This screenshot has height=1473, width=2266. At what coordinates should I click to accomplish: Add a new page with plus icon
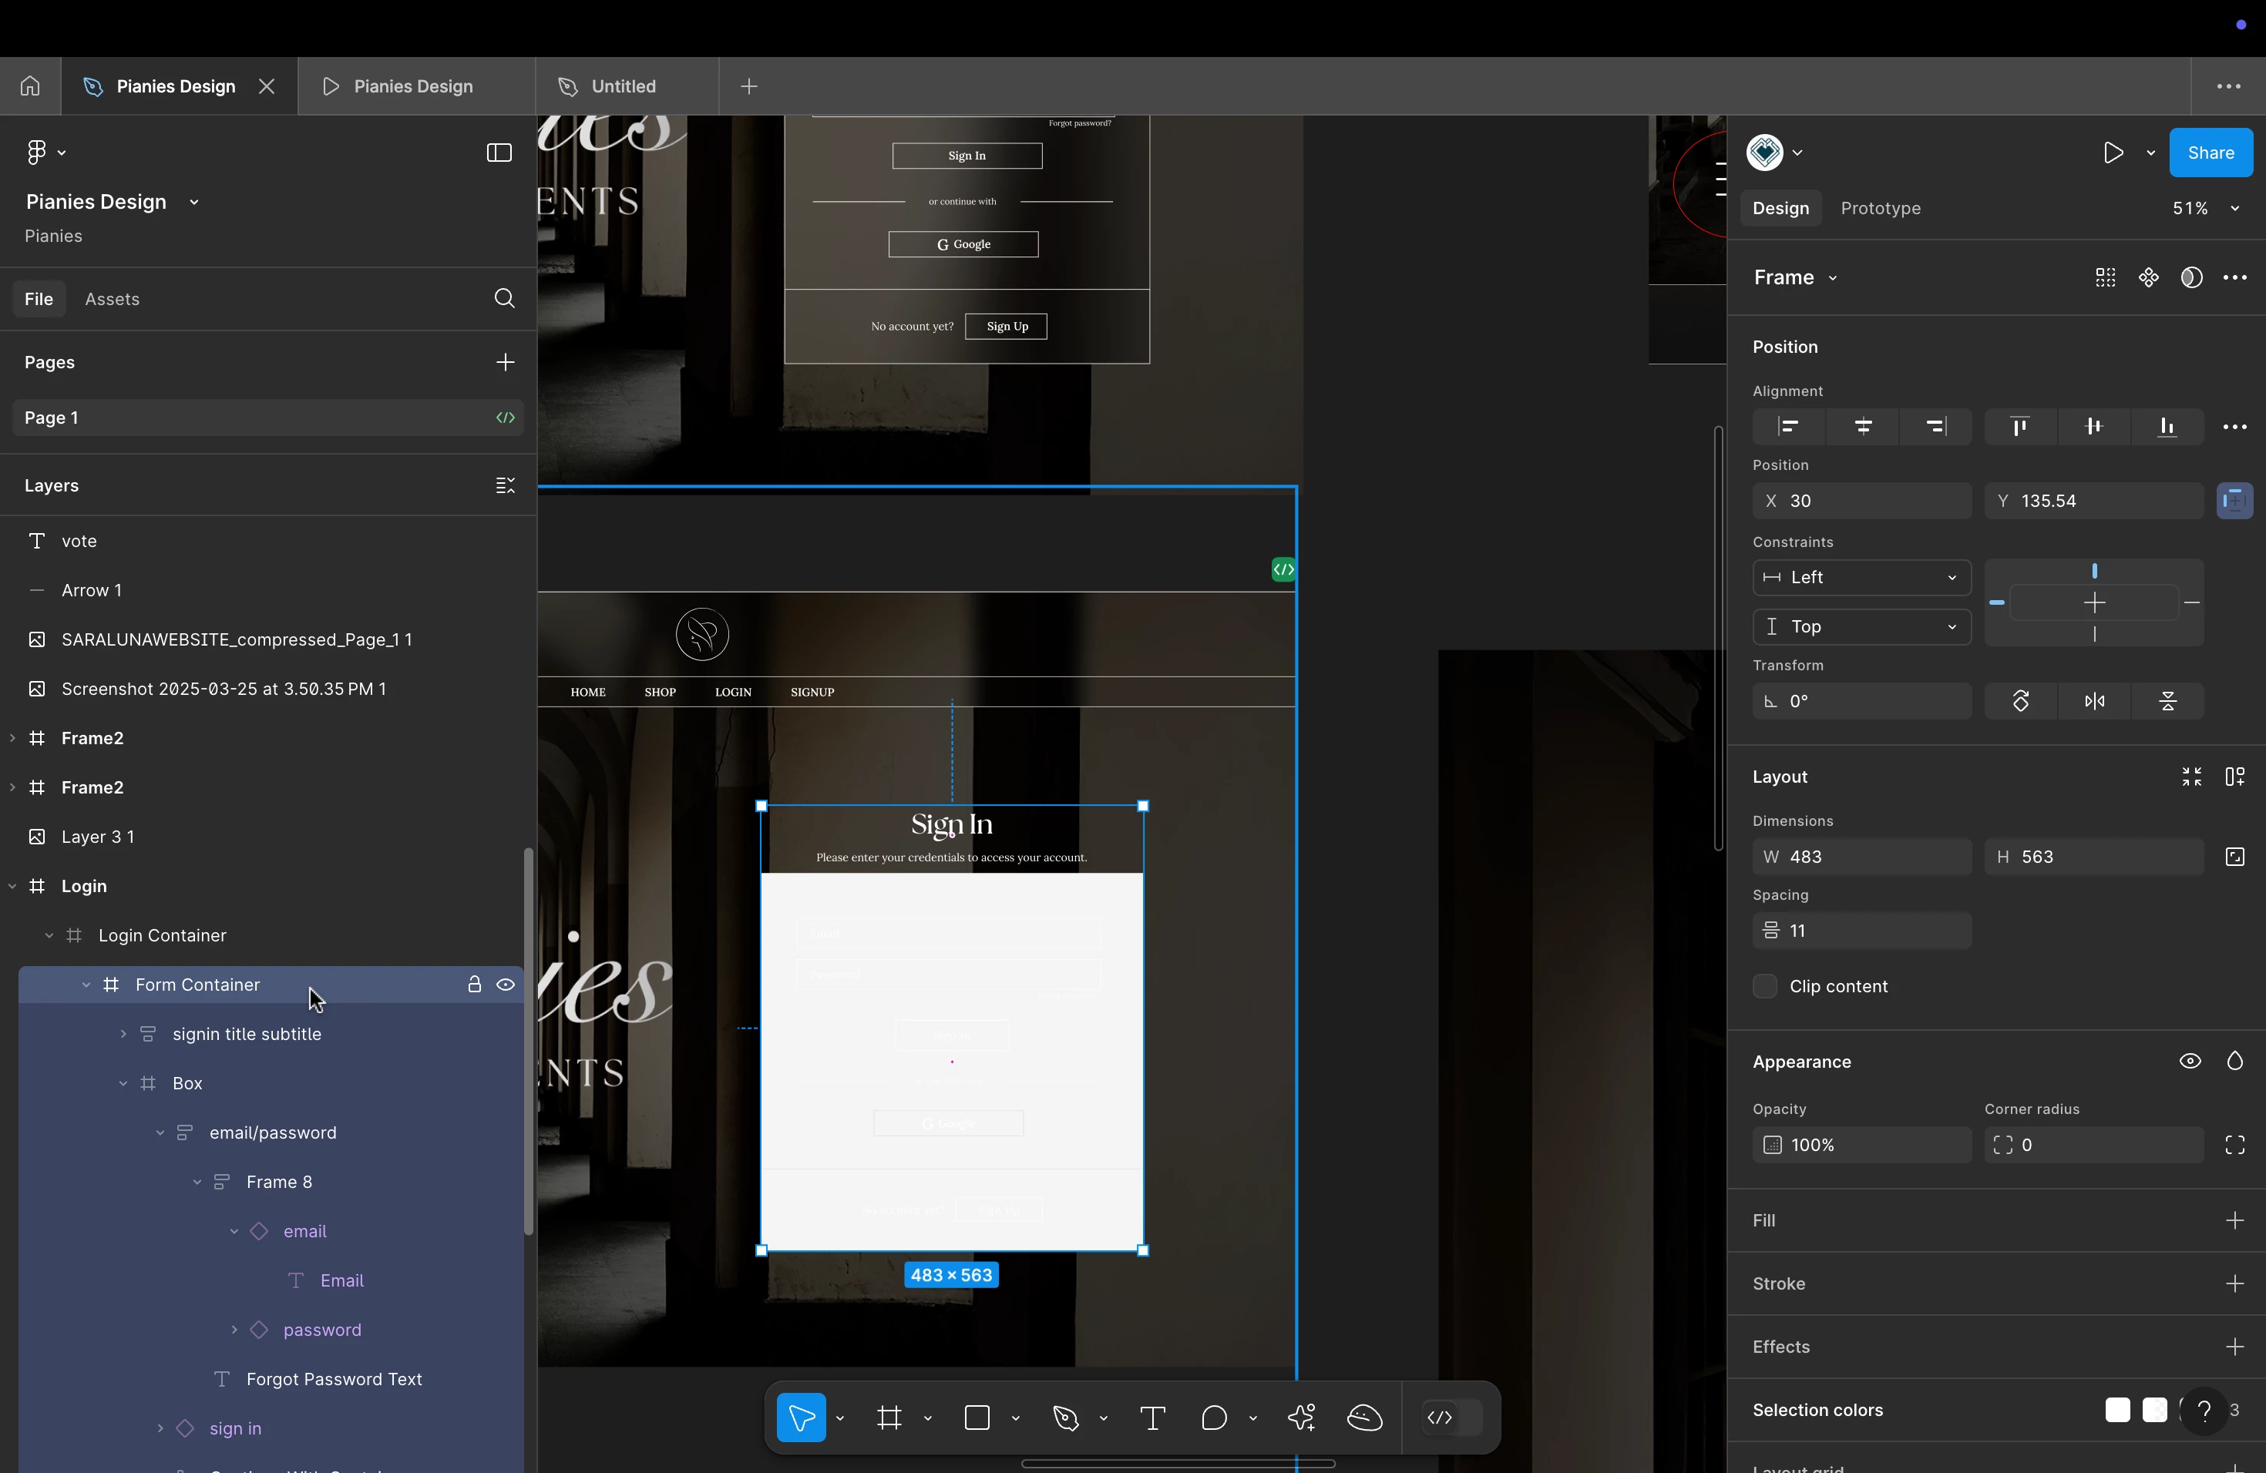point(506,363)
